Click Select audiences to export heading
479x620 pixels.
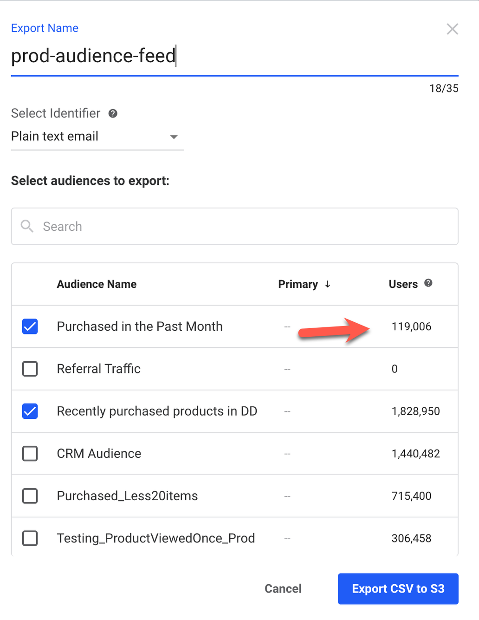click(90, 181)
